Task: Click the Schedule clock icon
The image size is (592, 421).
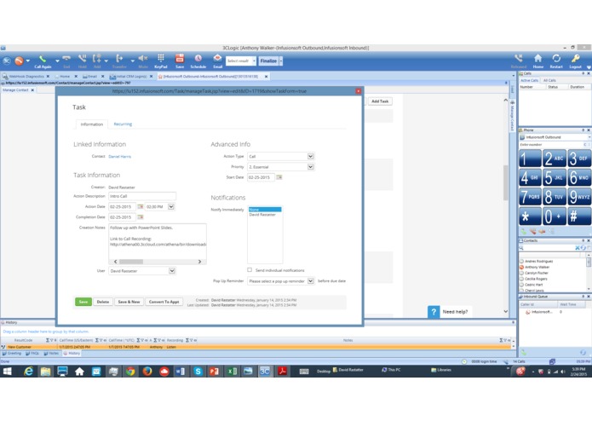Action: (198, 59)
